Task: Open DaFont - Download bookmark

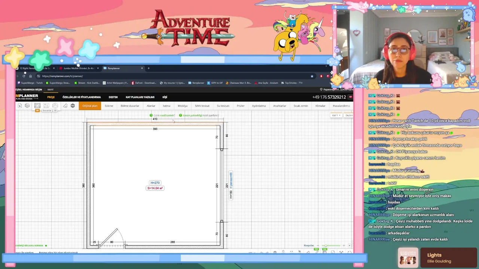Action: (144, 83)
